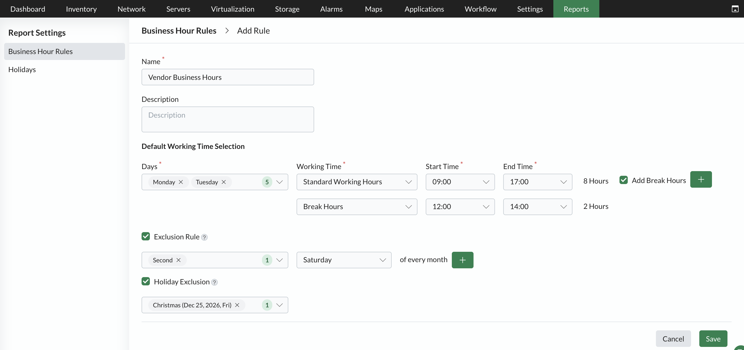Open the 09:00 start time dropdown

pyautogui.click(x=460, y=182)
